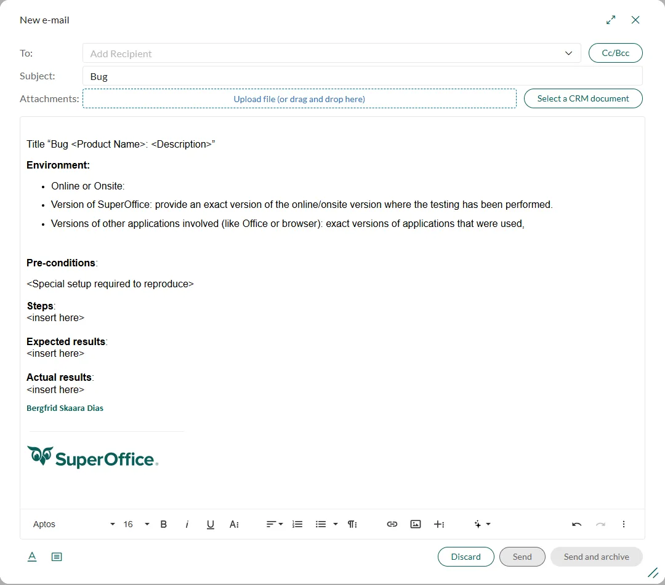
Task: Click the paragraph format icon
Action: [352, 524]
